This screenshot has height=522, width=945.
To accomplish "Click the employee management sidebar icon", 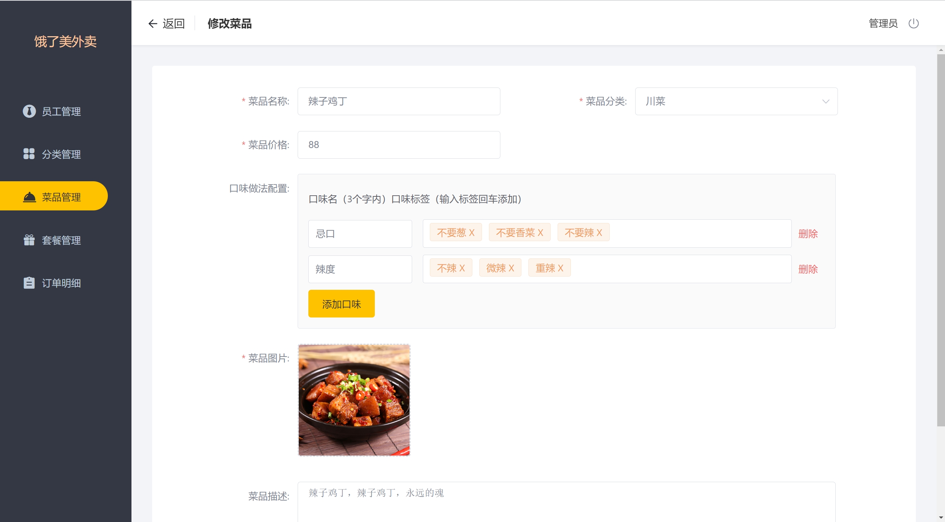I will click(x=29, y=111).
